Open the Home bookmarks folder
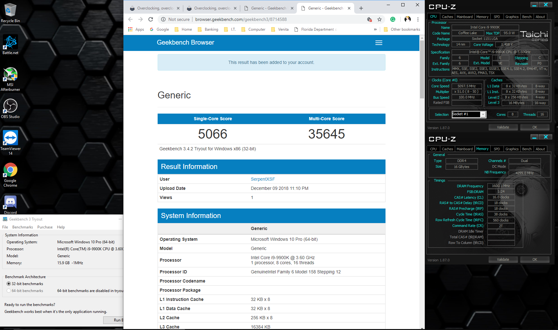Screen dimensions: 558x330 (183, 29)
